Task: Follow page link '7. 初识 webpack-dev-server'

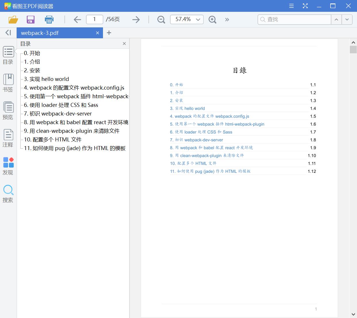Action: coord(196,140)
